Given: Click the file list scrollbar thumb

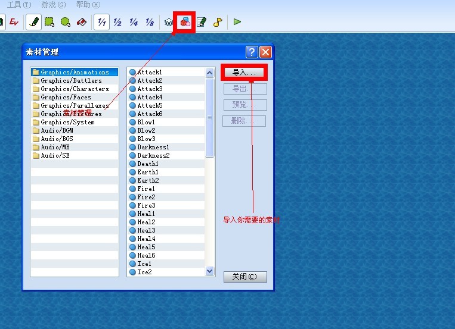Looking at the screenshot, I should coord(209,118).
